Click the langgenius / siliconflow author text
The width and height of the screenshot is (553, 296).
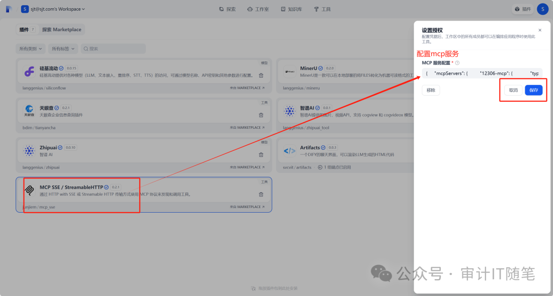click(44, 88)
